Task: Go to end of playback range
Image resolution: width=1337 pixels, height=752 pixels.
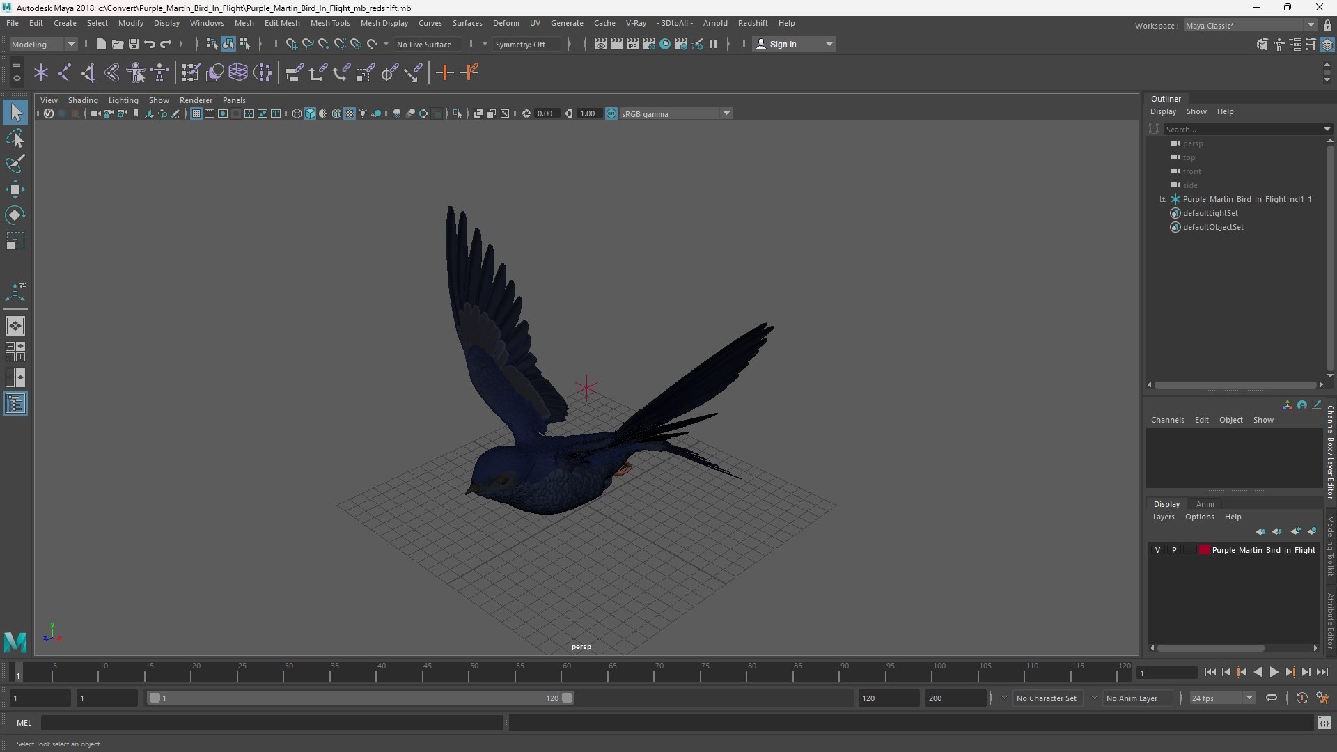Action: (x=1322, y=672)
